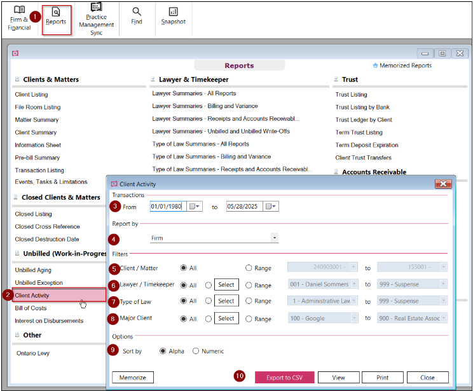Click the Memorize button
This screenshot has width=473, height=391.
coord(133,378)
